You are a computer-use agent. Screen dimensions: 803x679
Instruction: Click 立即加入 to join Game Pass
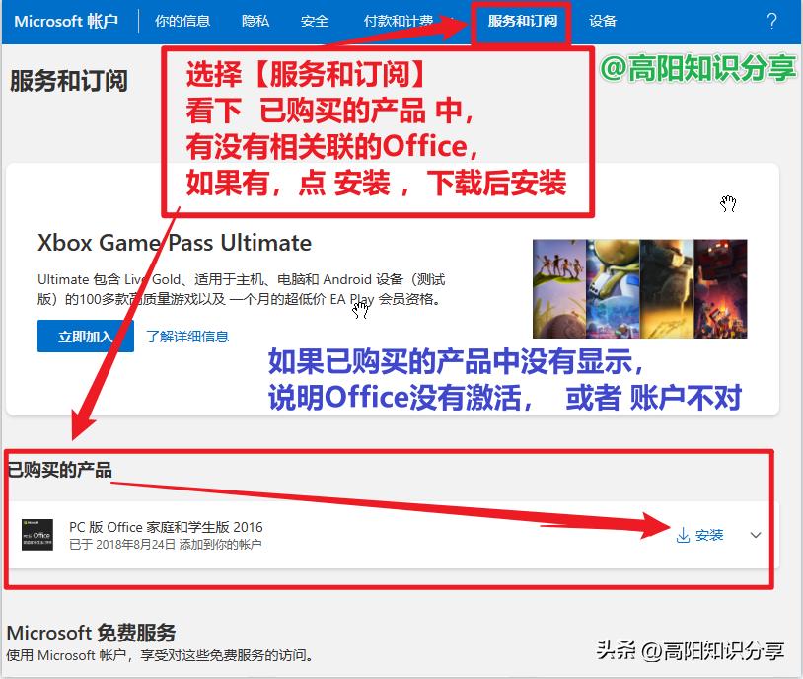[x=86, y=336]
